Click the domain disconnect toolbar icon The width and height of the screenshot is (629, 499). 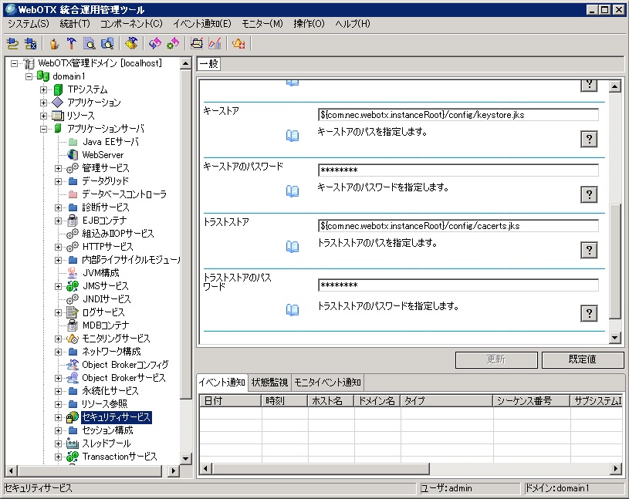point(31,44)
